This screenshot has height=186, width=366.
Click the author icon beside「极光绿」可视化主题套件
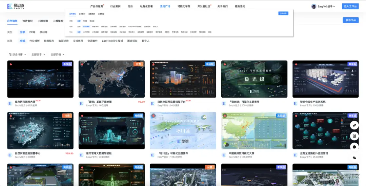click(224, 103)
